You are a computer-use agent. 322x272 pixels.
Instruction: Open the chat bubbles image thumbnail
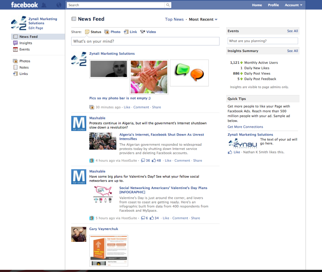189,73
